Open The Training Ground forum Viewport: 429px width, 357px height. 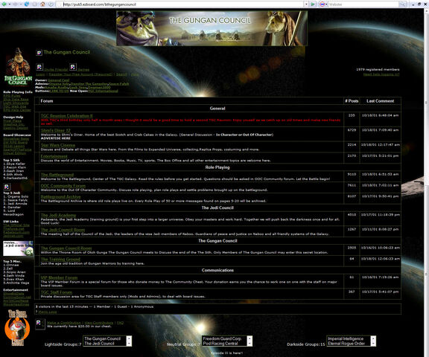pos(60,260)
